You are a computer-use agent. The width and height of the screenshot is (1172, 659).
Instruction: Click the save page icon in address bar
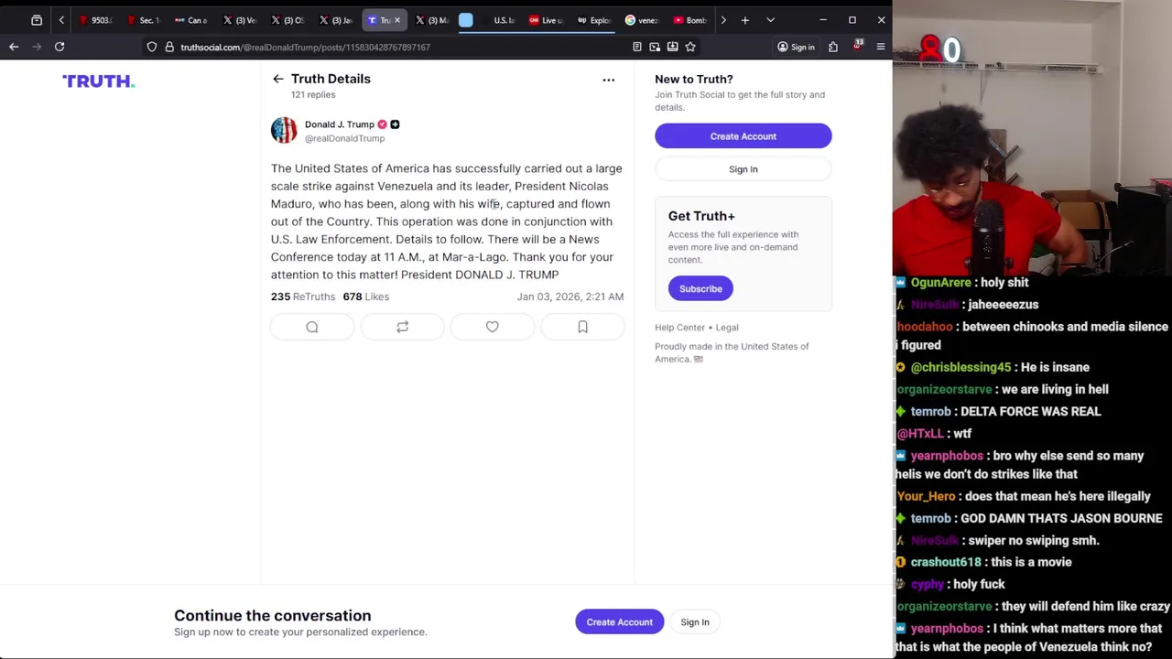point(672,47)
